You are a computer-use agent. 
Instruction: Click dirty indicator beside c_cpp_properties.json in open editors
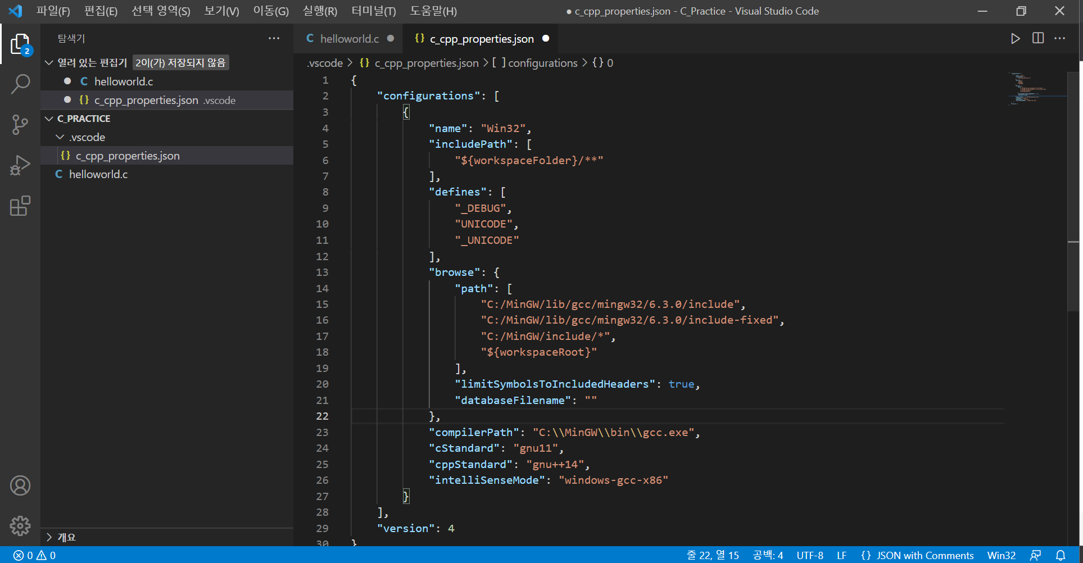tap(67, 99)
